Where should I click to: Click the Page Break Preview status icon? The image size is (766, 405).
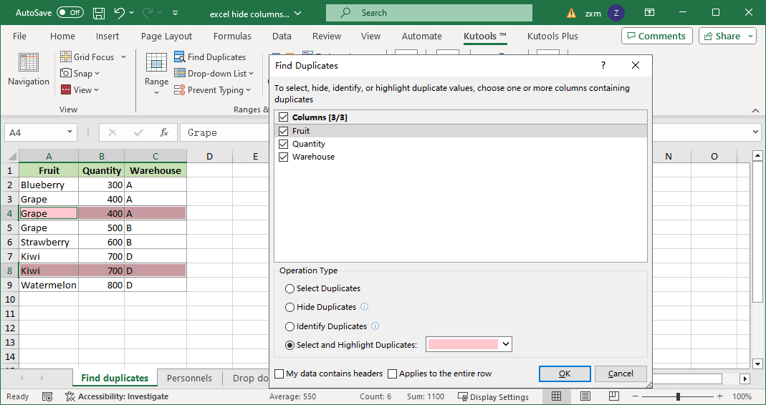click(614, 396)
